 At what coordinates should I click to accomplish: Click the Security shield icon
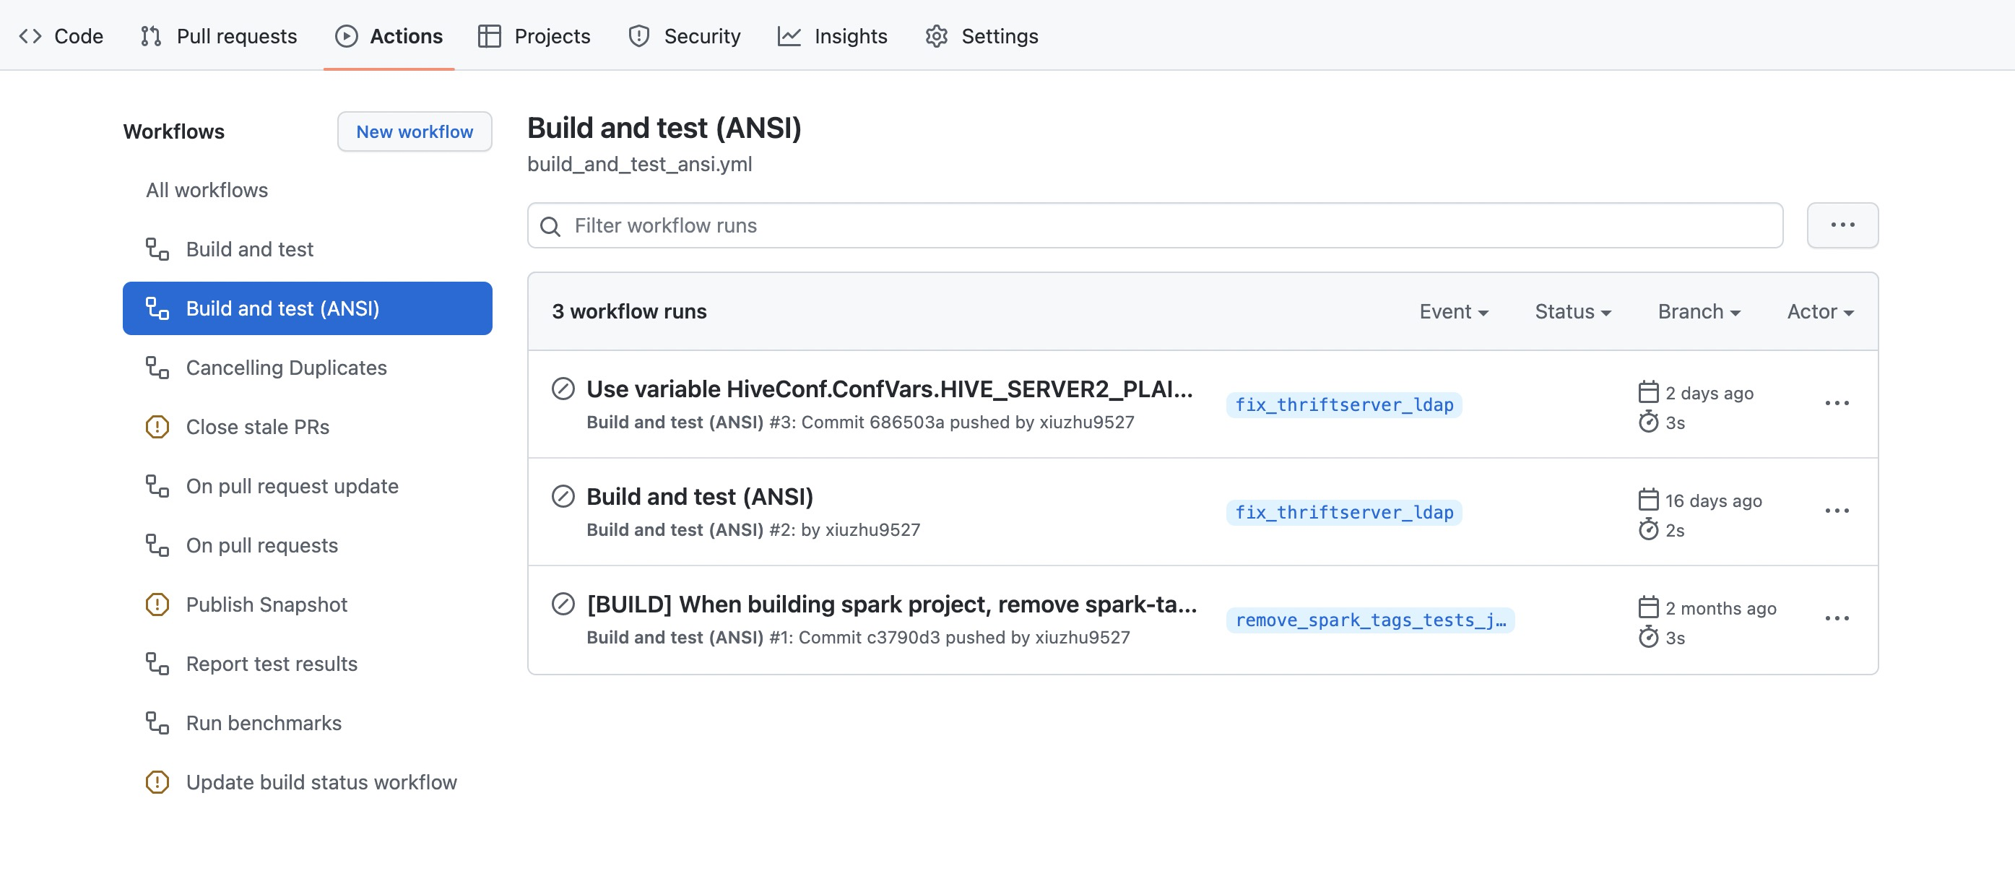[638, 36]
